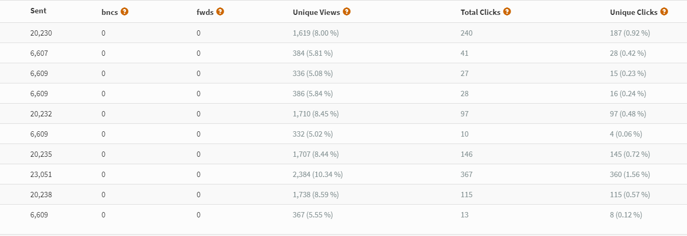Sort by the Sent column header
The height and width of the screenshot is (236, 687).
point(38,11)
